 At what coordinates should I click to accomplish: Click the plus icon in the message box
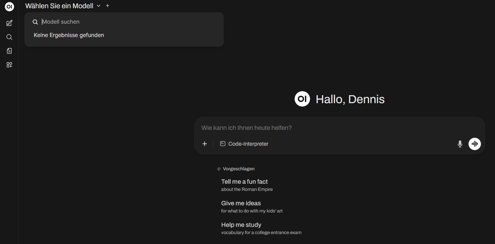point(205,144)
